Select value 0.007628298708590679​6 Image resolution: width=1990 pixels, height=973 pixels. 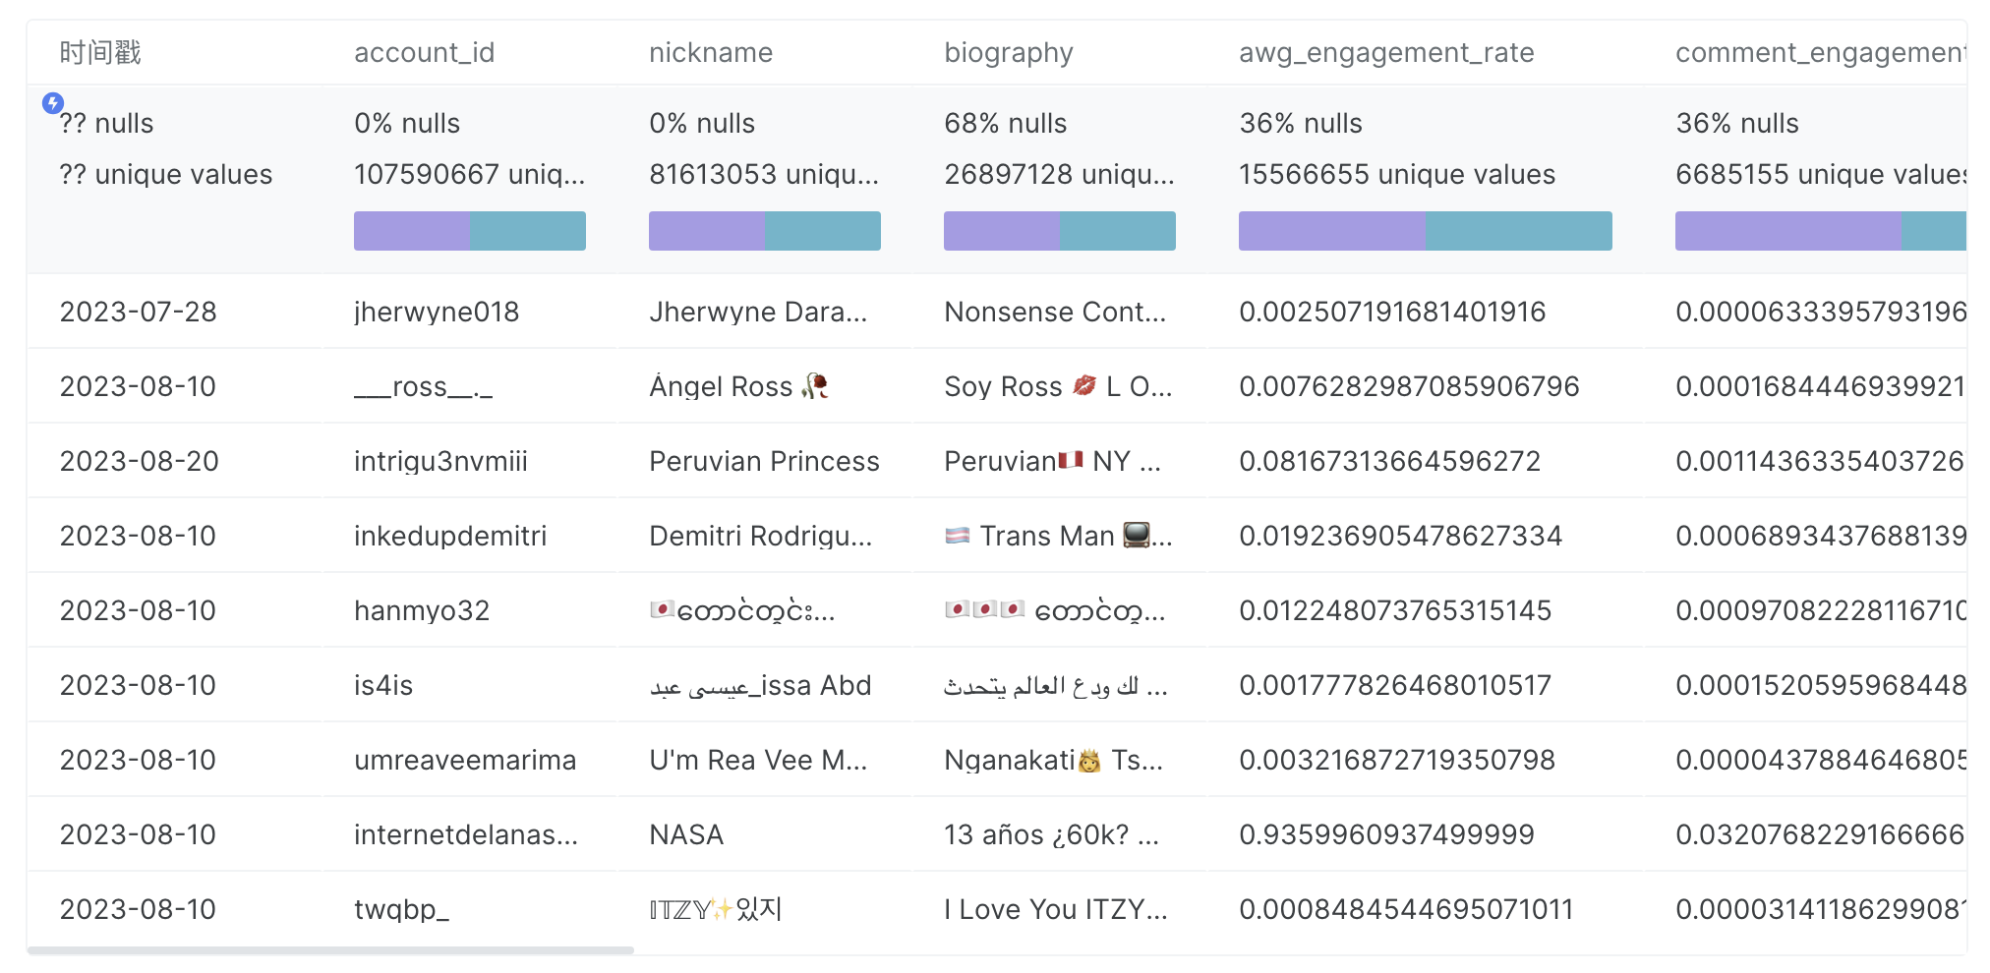1409,386
